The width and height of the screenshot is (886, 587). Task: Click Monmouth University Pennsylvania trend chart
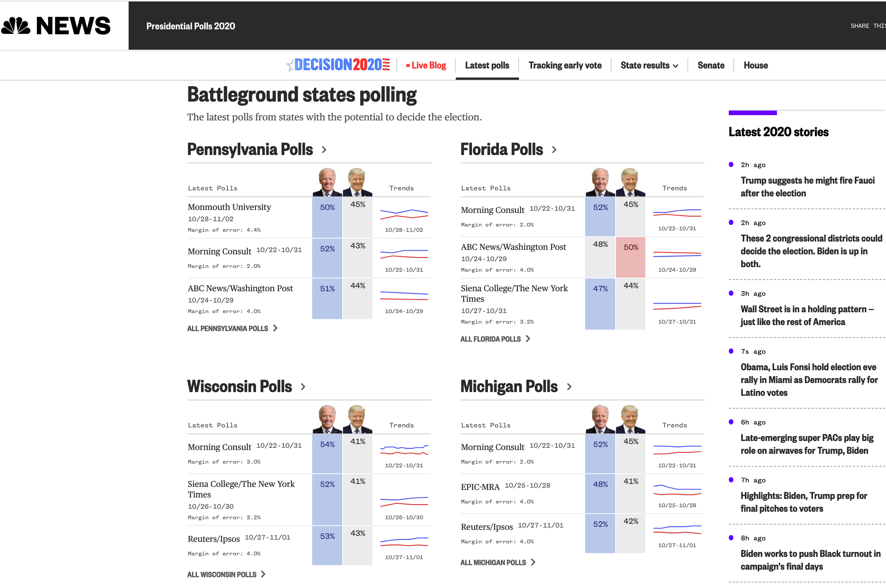(x=404, y=214)
